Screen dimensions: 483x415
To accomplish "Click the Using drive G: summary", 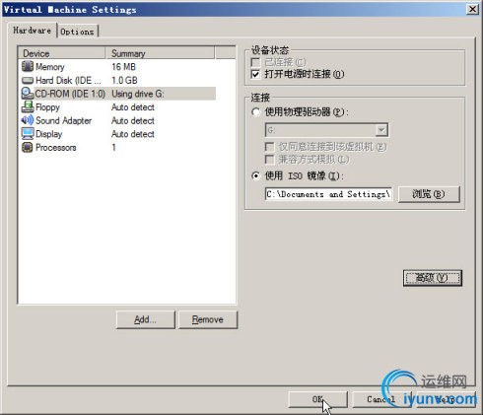I will pyautogui.click(x=138, y=94).
